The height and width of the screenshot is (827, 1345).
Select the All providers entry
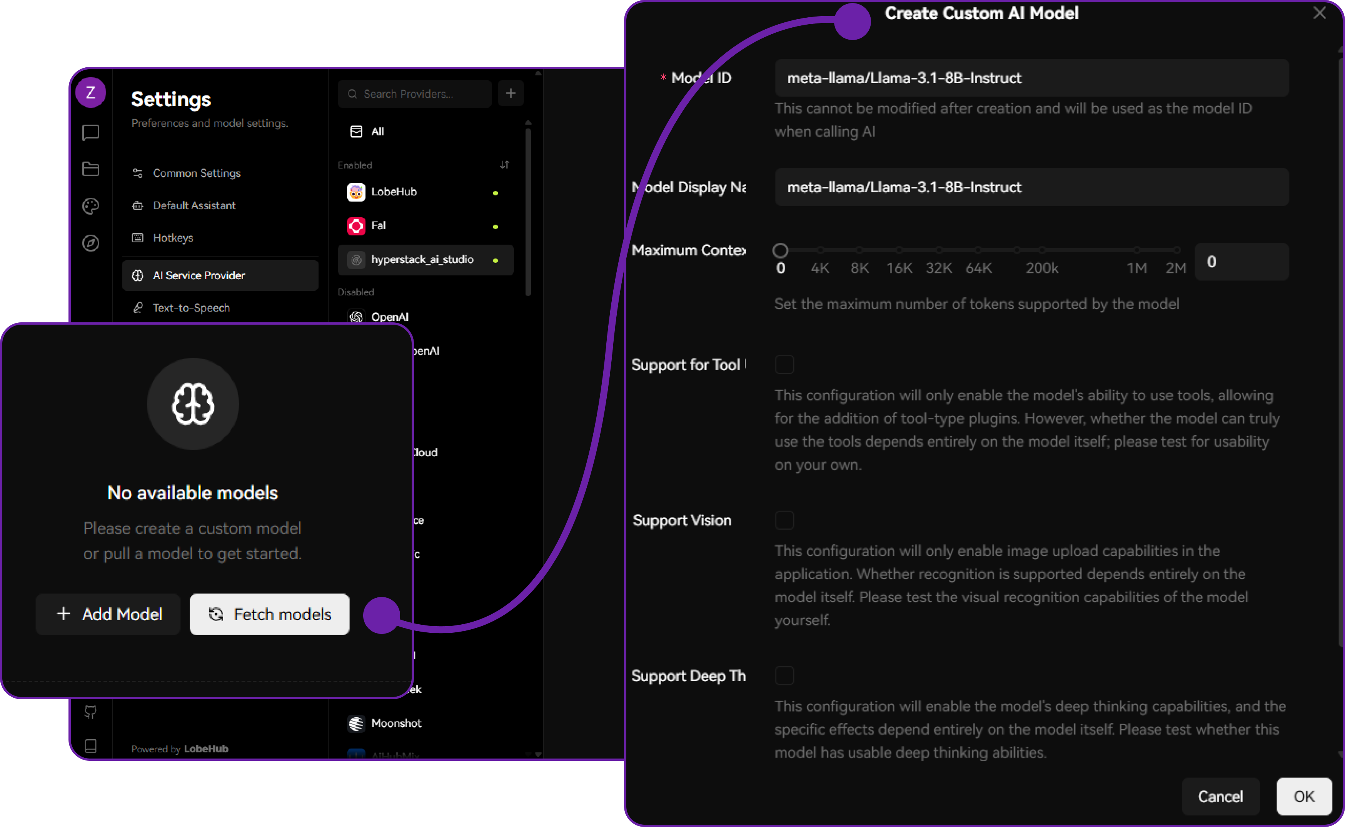pyautogui.click(x=377, y=132)
